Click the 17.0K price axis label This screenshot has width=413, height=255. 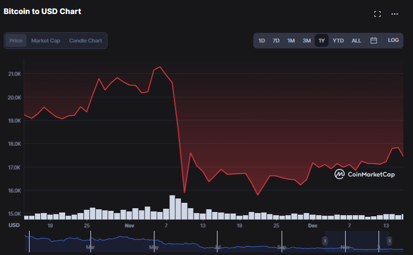[x=14, y=167]
